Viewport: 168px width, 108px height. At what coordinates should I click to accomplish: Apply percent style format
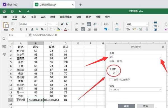coord(128,29)
